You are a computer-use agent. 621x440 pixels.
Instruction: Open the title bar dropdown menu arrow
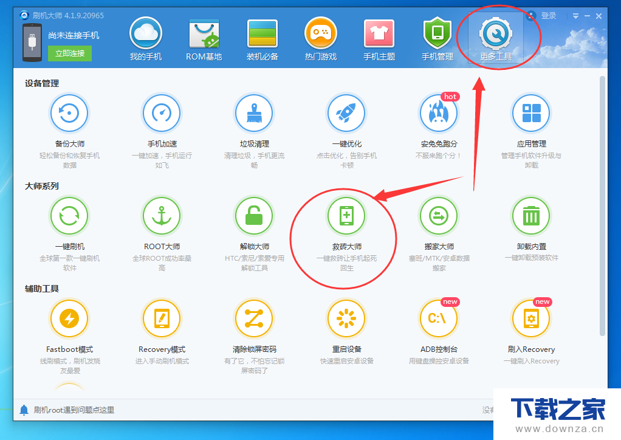tap(575, 16)
